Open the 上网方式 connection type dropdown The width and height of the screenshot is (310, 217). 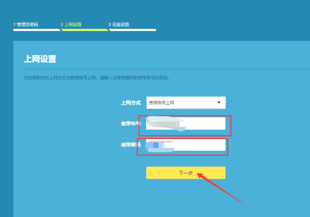point(186,102)
